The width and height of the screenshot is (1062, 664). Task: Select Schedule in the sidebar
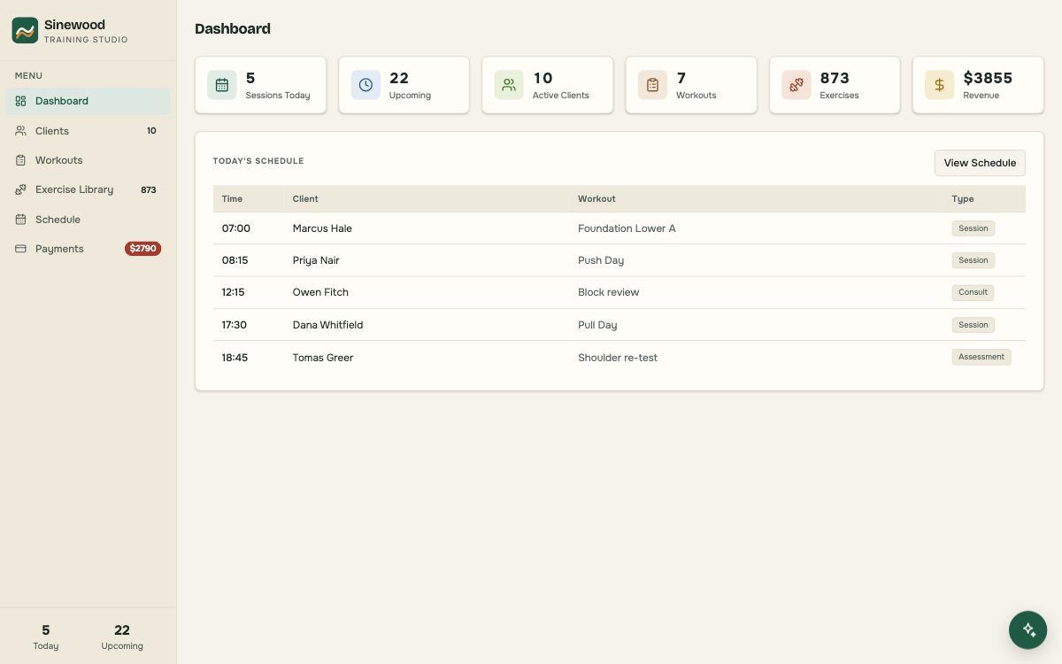(88, 220)
